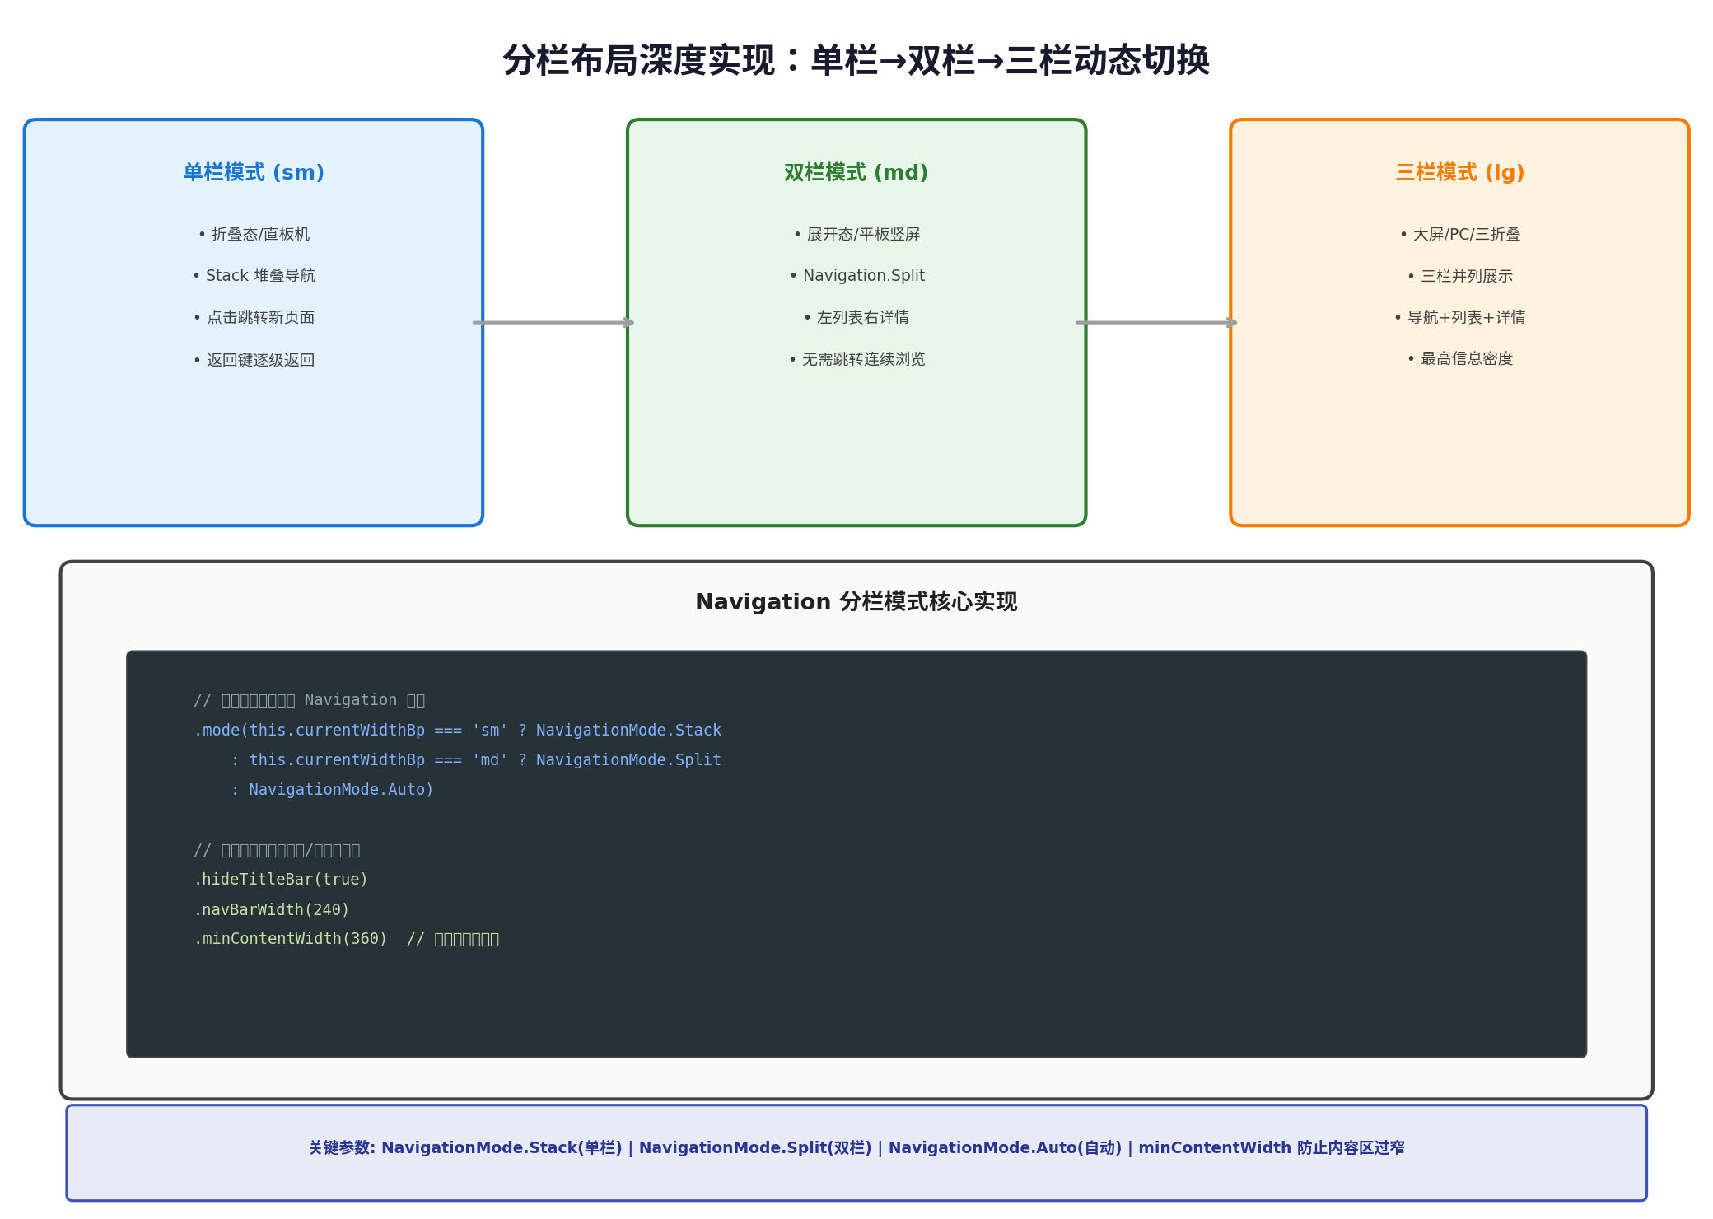Select the heading '单栏模式 (sm)'

click(x=254, y=172)
